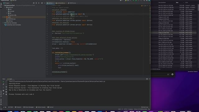
Task: Click Python interpreter widget in status bar
Action: (x=141, y=109)
